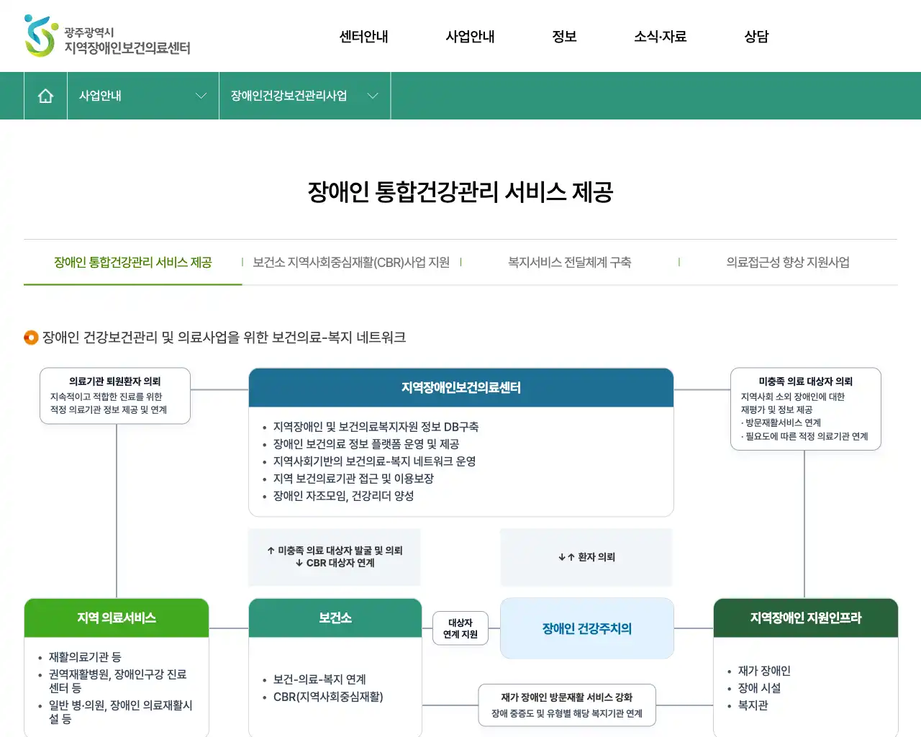Click the 미충족 의료 대상자 의뢰 box
Viewport: 921px width, 737px height.
[806, 409]
